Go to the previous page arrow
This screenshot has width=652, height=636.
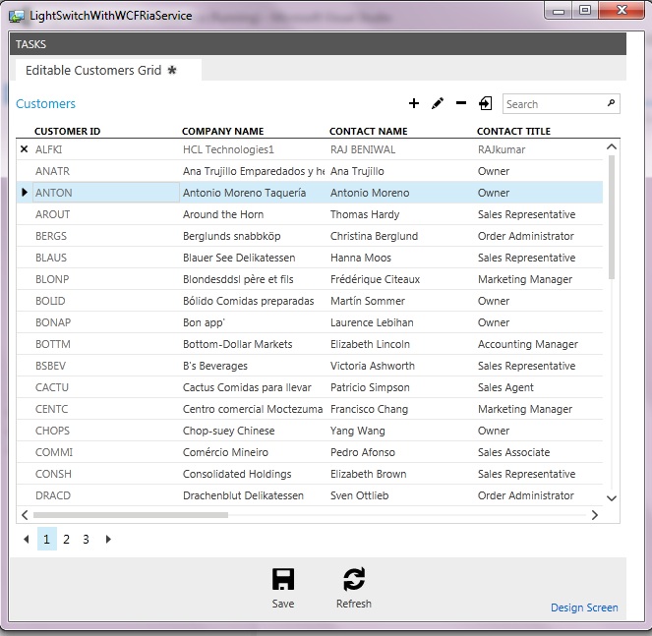pos(26,539)
